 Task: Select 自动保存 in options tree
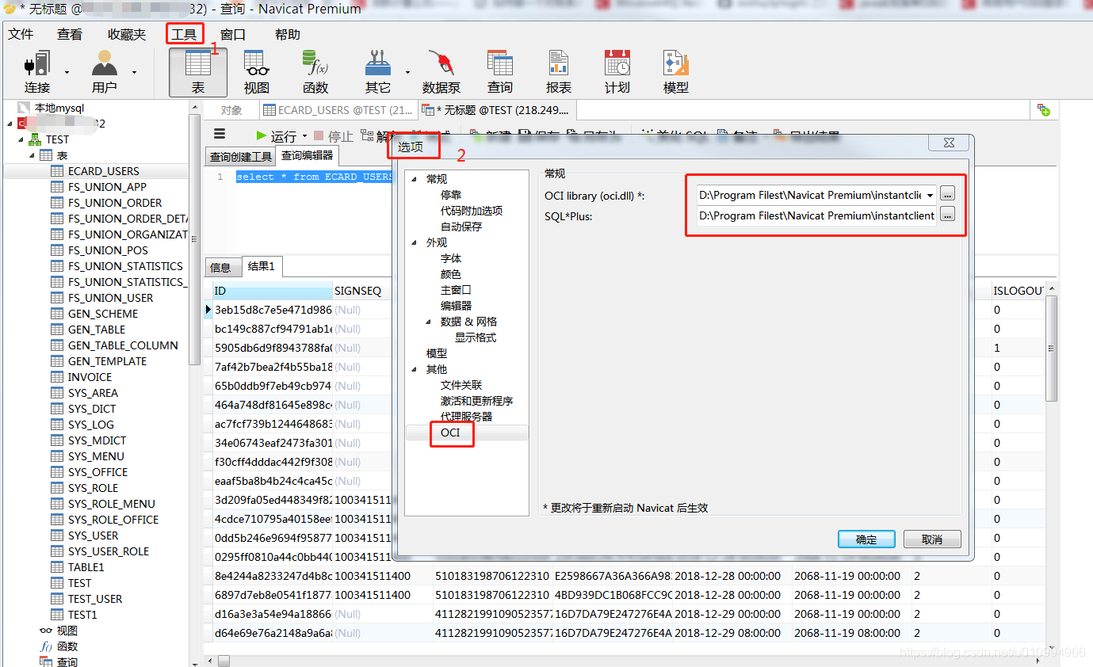(x=461, y=227)
